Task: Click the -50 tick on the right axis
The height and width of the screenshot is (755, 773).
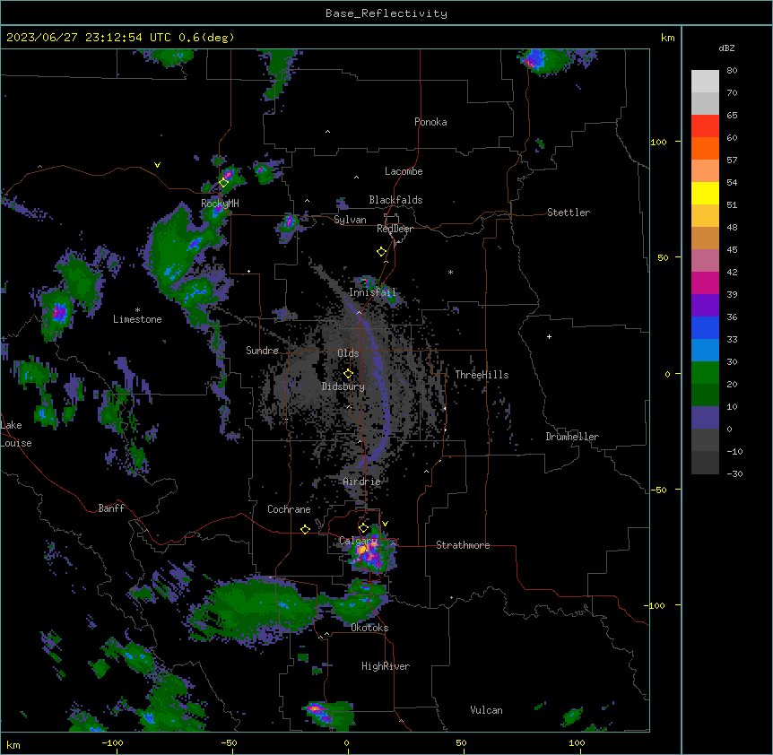Action: coord(658,490)
